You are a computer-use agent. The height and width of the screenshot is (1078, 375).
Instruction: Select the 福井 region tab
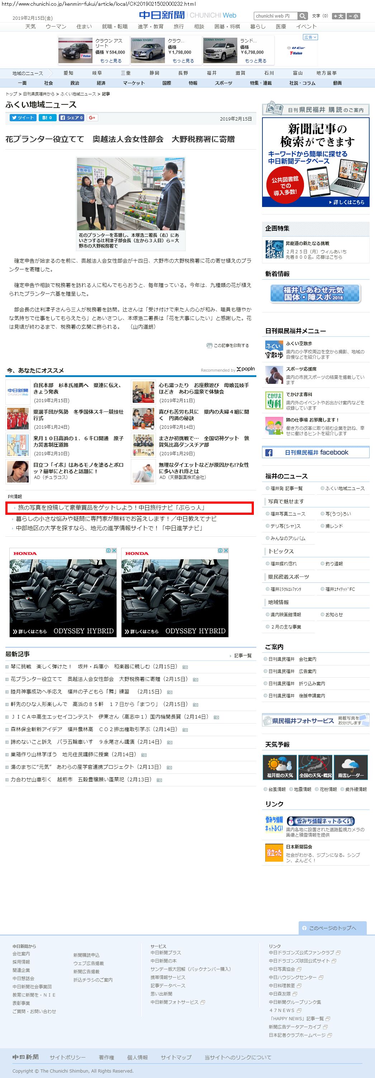click(212, 73)
